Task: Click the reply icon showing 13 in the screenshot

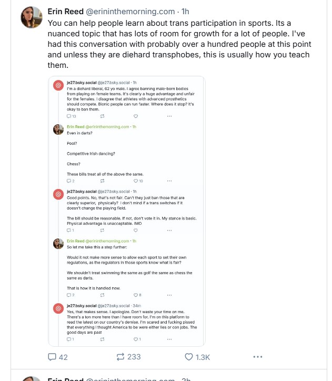Action: pos(71,116)
